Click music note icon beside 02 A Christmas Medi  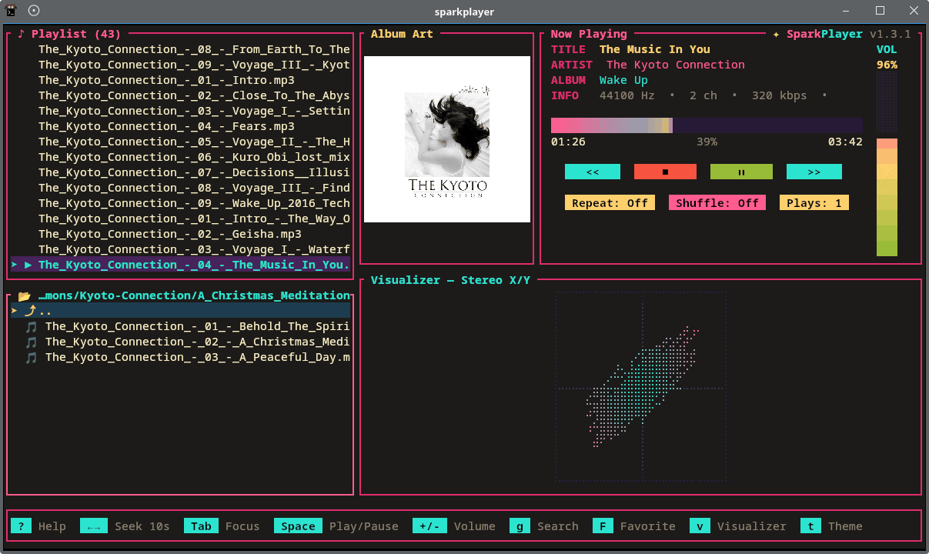click(31, 342)
